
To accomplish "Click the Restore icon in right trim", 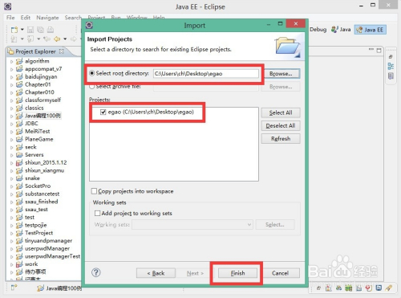I will (391, 57).
